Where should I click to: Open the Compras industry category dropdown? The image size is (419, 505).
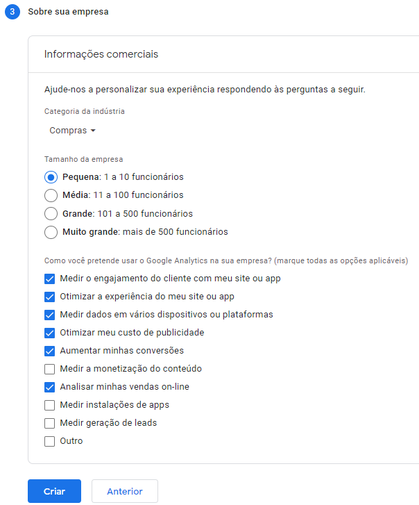click(x=72, y=131)
